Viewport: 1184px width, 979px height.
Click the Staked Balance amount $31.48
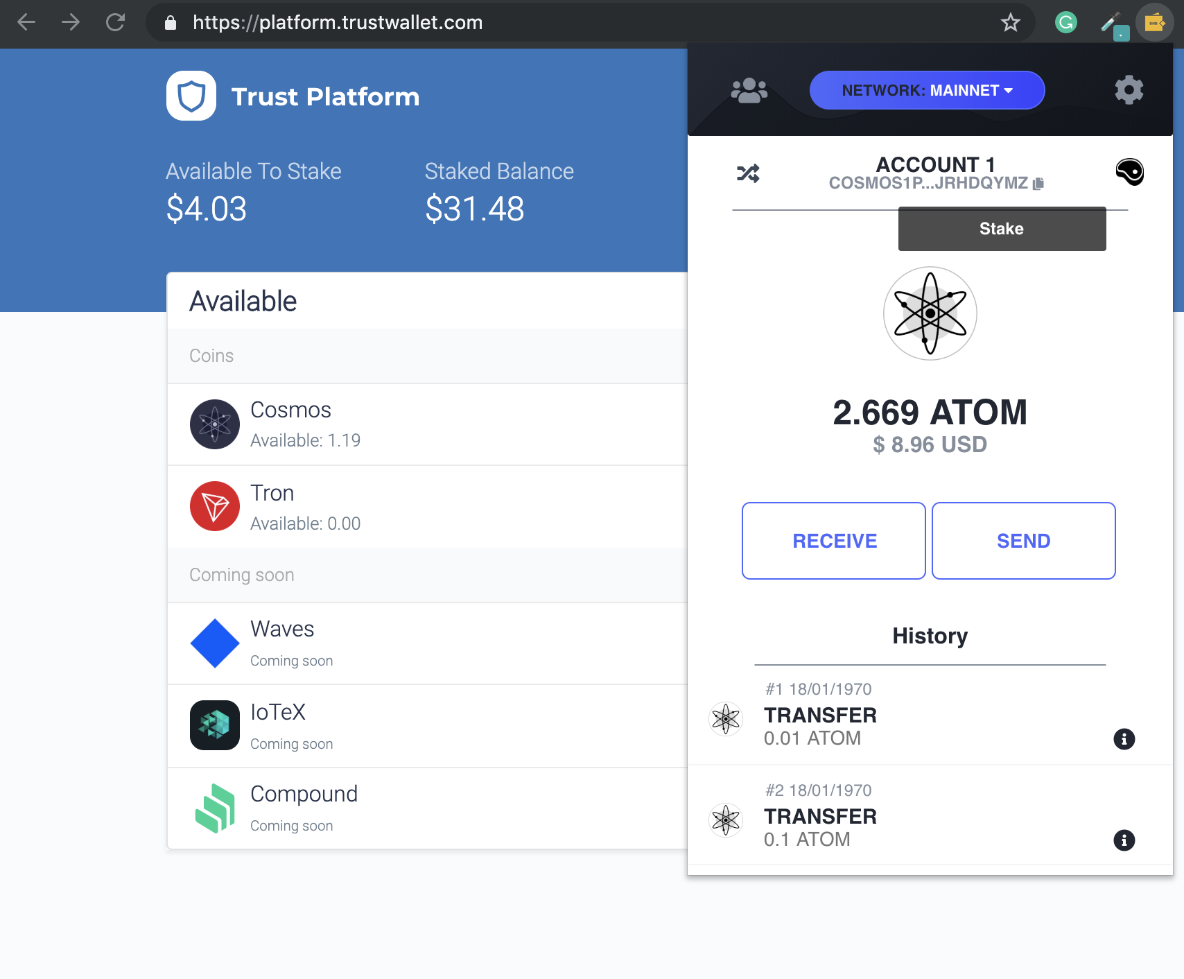tap(475, 209)
